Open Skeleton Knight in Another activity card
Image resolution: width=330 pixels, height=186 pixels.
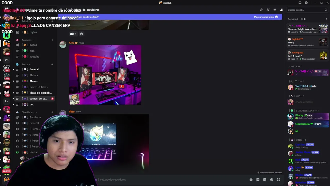pyautogui.click(x=308, y=29)
